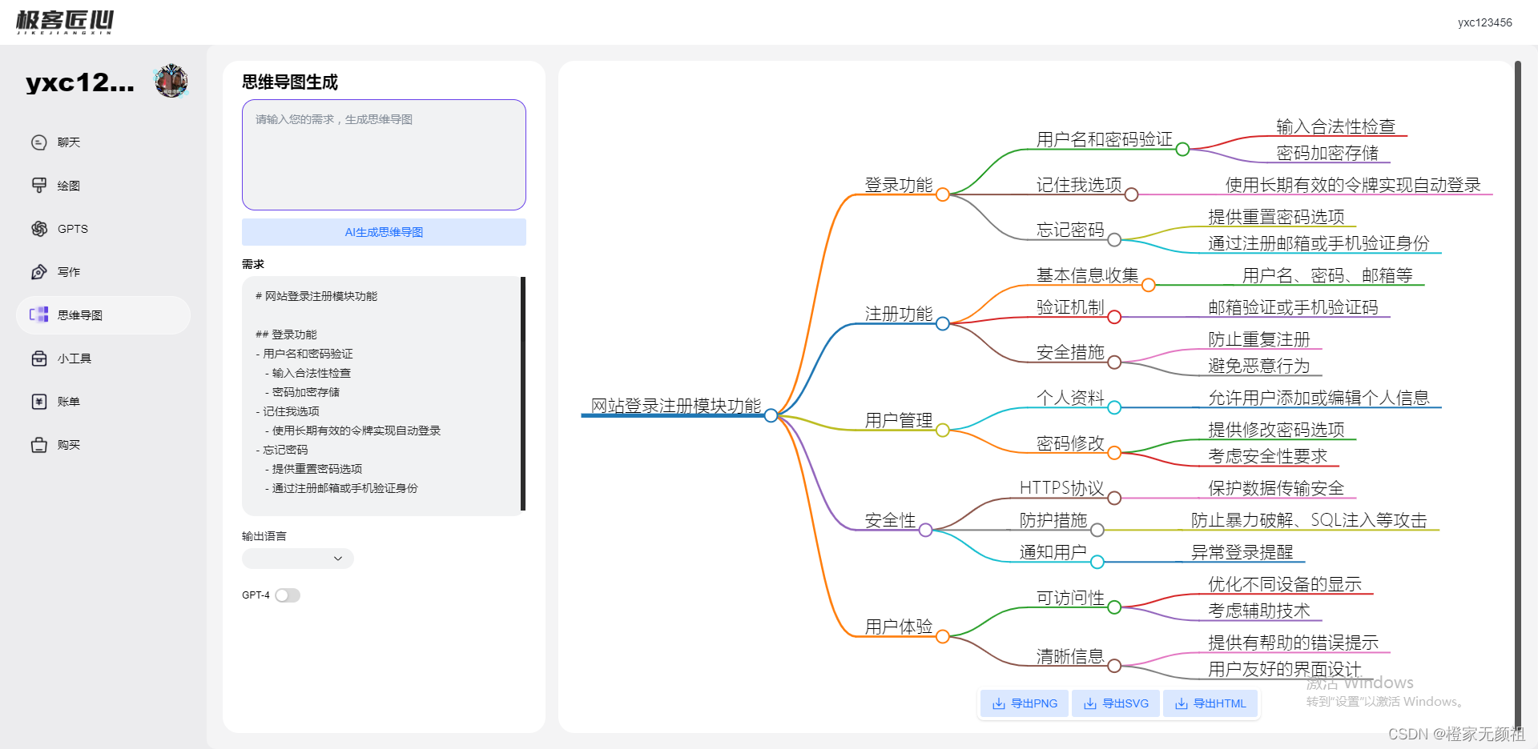The image size is (1538, 749).
Task: Open the 写作 writing icon in sidebar
Action: pos(38,272)
